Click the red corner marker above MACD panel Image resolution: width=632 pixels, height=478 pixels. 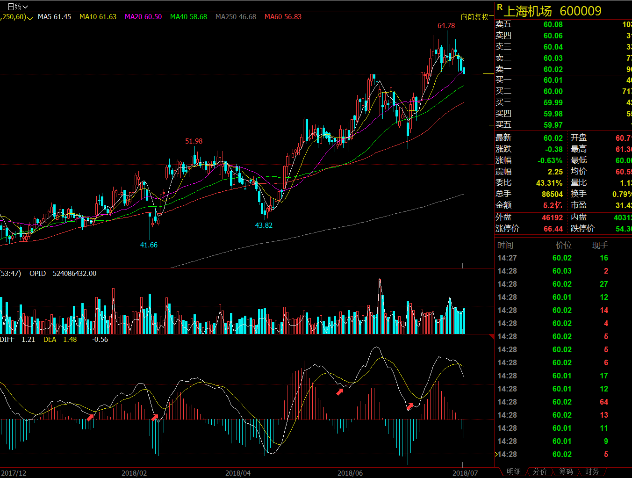pyautogui.click(x=492, y=336)
